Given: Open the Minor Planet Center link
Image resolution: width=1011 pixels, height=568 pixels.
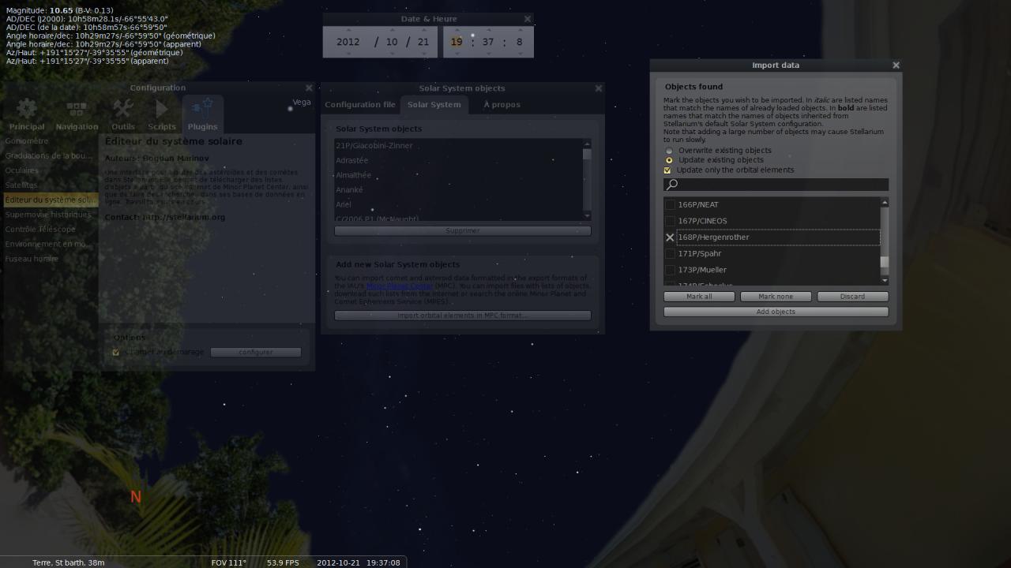Looking at the screenshot, I should [399, 286].
